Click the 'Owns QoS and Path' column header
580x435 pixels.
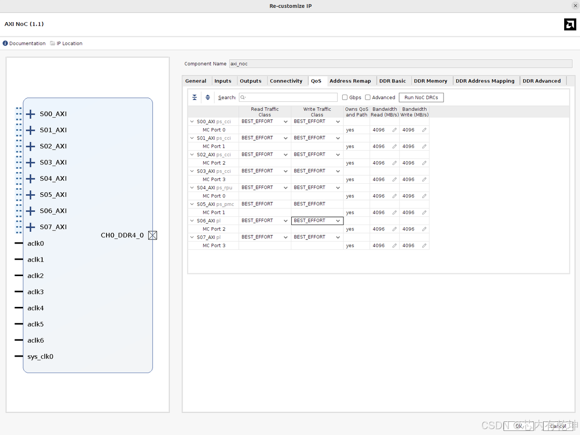[x=357, y=112]
